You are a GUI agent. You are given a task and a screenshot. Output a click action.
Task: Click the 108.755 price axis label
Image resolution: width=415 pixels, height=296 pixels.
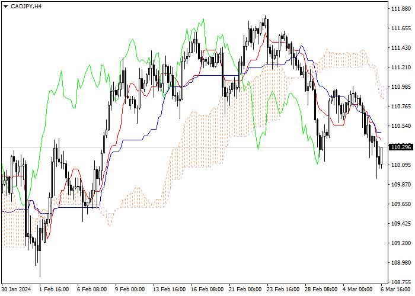pos(401,282)
